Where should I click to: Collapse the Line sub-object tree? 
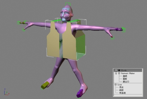pos(116,84)
